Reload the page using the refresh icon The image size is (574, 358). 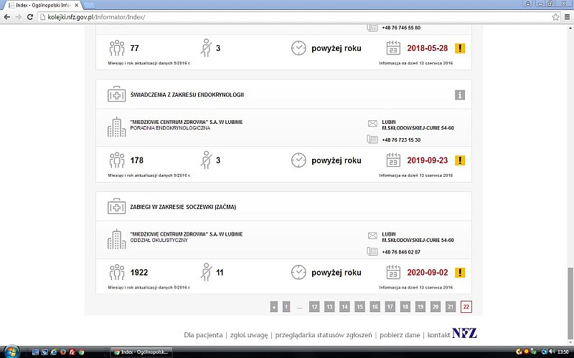[32, 16]
